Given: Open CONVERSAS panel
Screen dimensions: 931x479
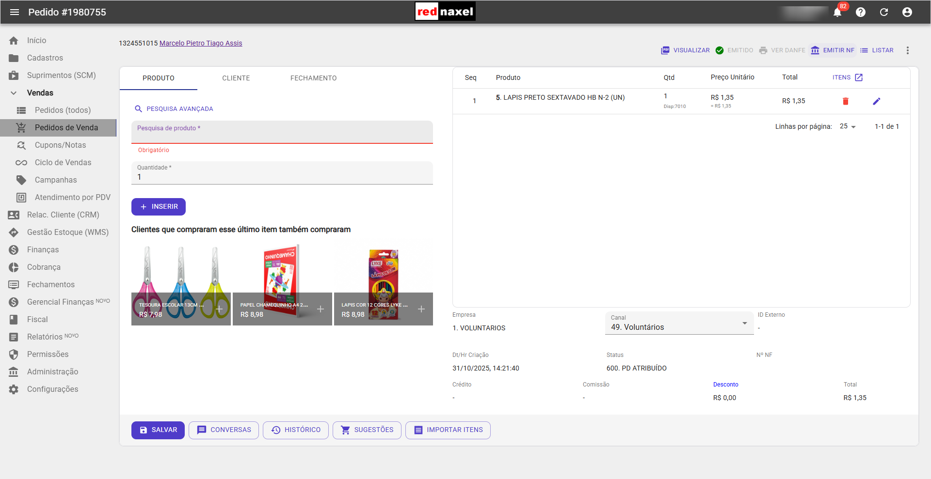Looking at the screenshot, I should pos(224,430).
